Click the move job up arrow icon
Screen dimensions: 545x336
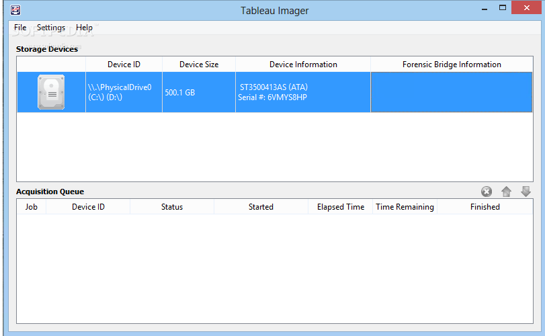(506, 192)
